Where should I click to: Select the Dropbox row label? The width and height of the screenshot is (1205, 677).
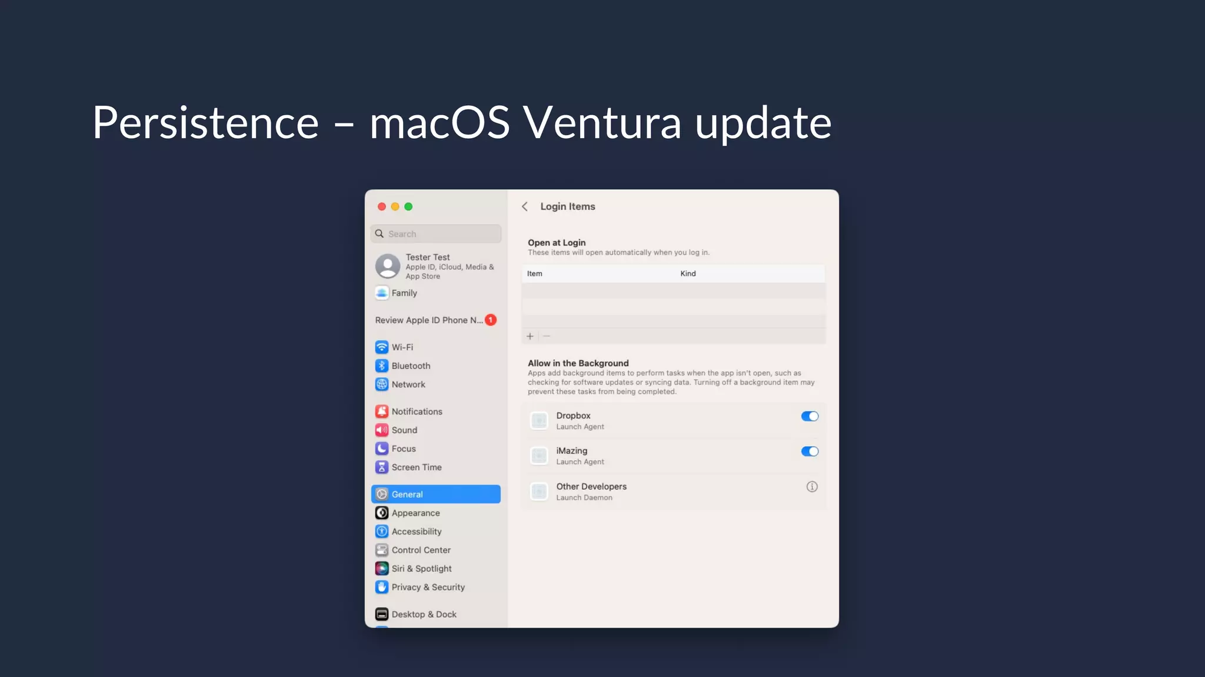[574, 415]
